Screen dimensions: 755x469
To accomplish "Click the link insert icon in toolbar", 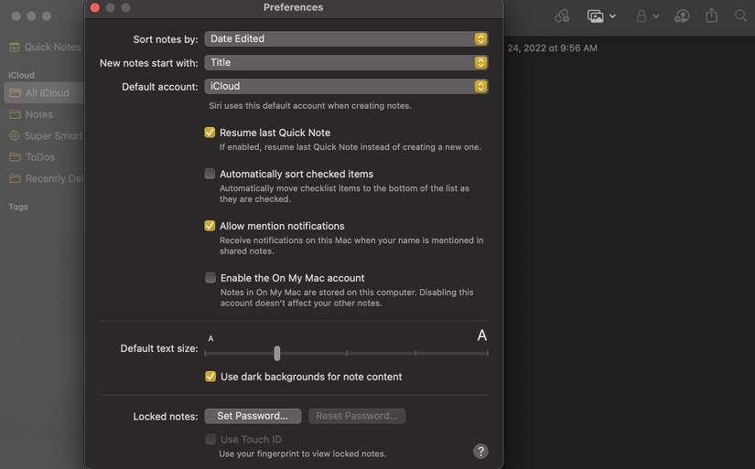I will click(562, 16).
